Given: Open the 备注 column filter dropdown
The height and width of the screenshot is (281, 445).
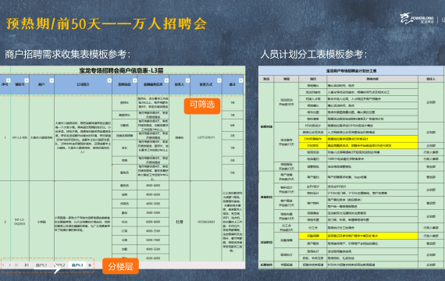Looking at the screenshot, I should click(x=240, y=80).
